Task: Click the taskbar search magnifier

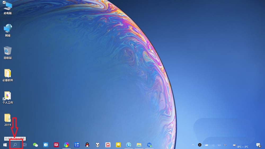Action: click(15, 145)
